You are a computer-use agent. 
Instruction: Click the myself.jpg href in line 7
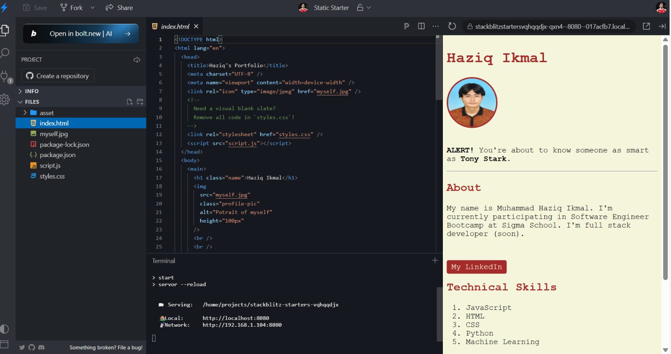[x=332, y=91]
